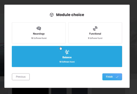Click the Balance title text

(67, 57)
